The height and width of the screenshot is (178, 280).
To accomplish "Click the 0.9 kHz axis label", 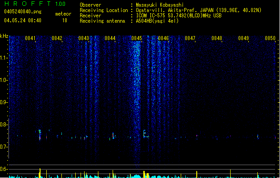I will coord(4,102).
